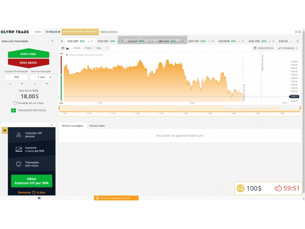Increase transaction amount with plus button
Screen dimensions: 305x229
click(x=22, y=84)
